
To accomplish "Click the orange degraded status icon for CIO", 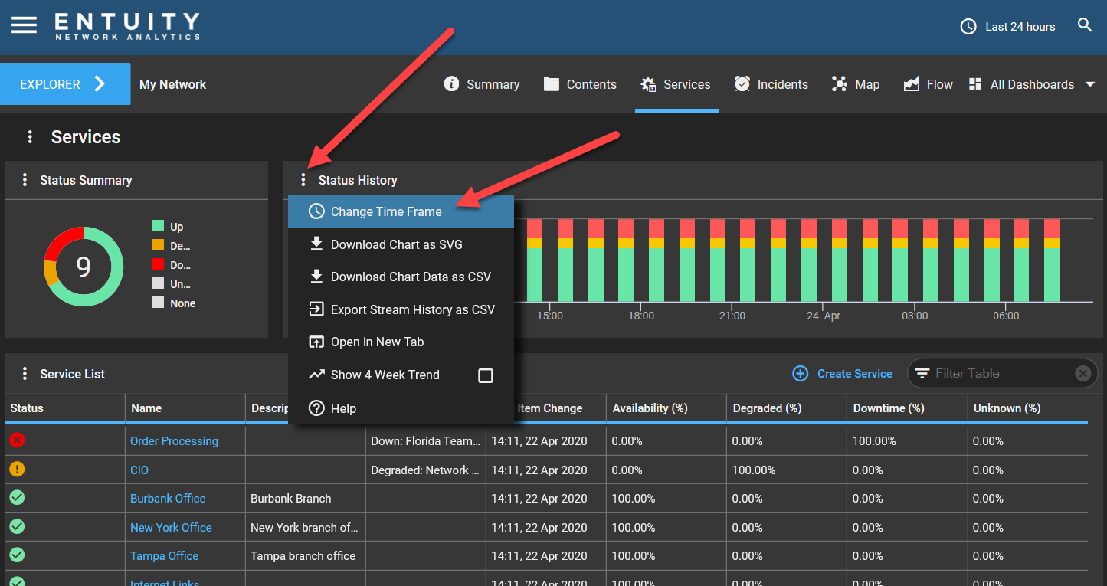I will 17,469.
